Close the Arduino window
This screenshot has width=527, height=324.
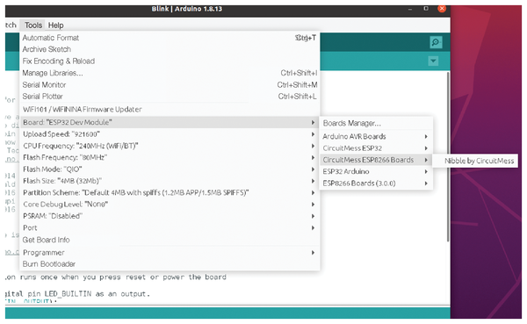(442, 9)
